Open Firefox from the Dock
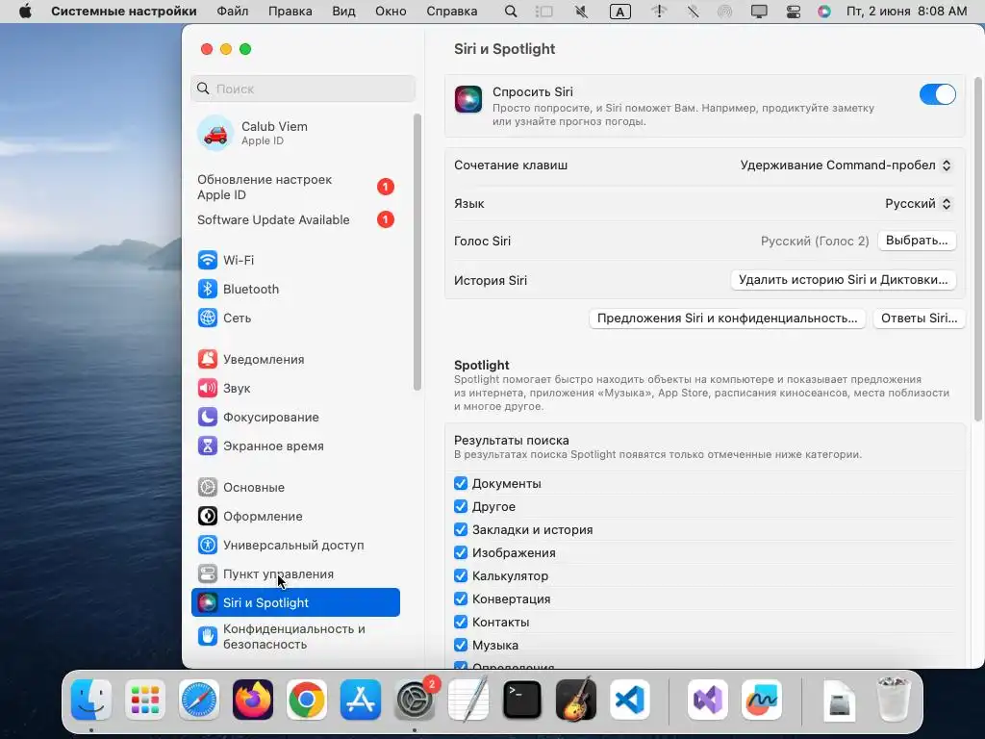The height and width of the screenshot is (739, 985). (253, 701)
